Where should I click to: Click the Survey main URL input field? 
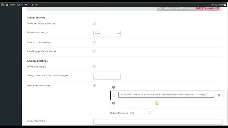tap(158, 122)
